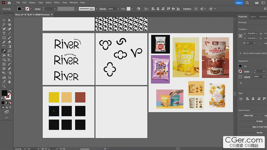Set paint mode to Gradient
The height and width of the screenshot is (150, 267).
pos(6,103)
